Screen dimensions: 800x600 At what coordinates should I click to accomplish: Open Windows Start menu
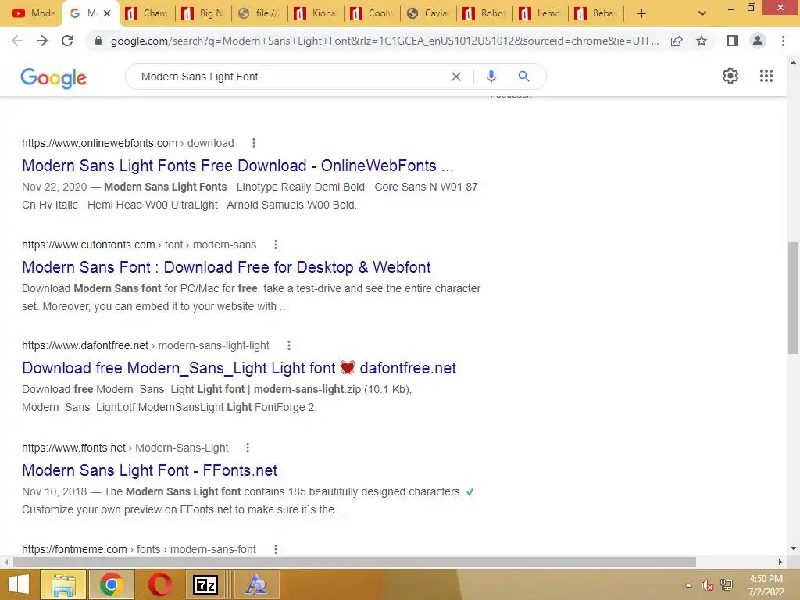tap(19, 584)
